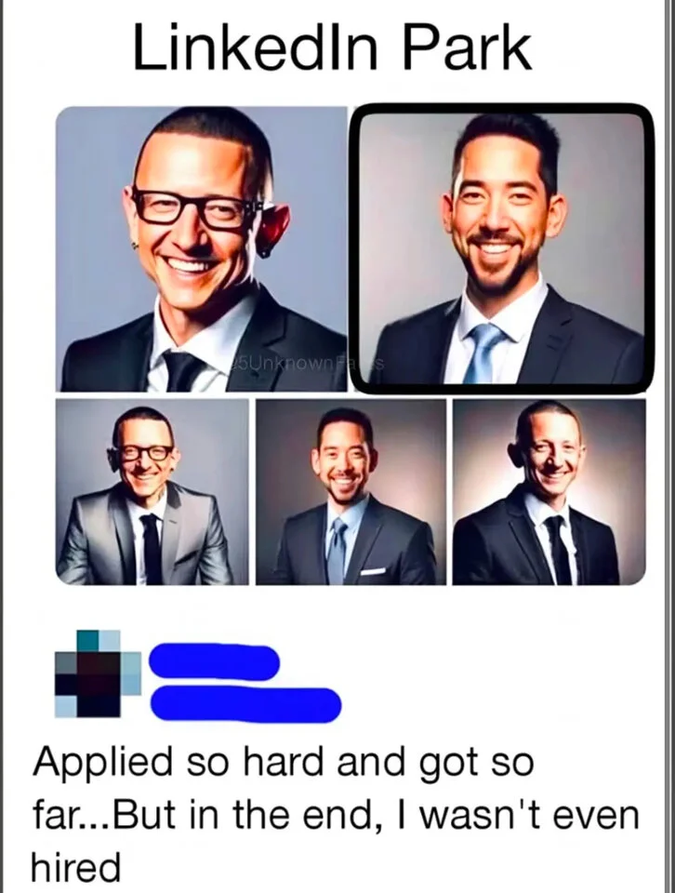Click the pixelated profile avatar
The height and width of the screenshot is (893, 675).
click(98, 673)
